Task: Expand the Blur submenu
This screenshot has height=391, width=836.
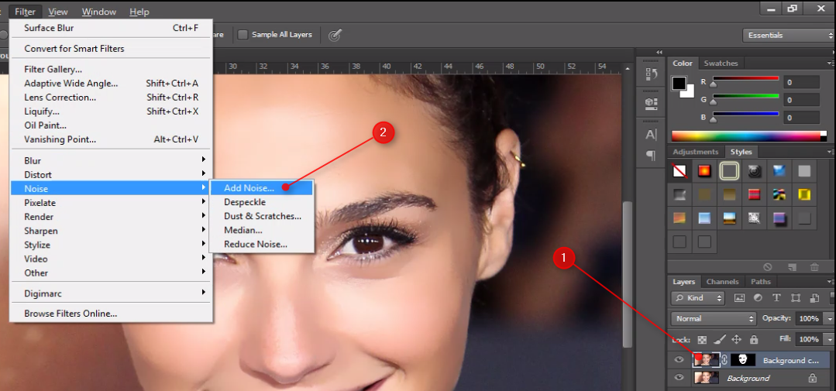Action: (x=111, y=160)
